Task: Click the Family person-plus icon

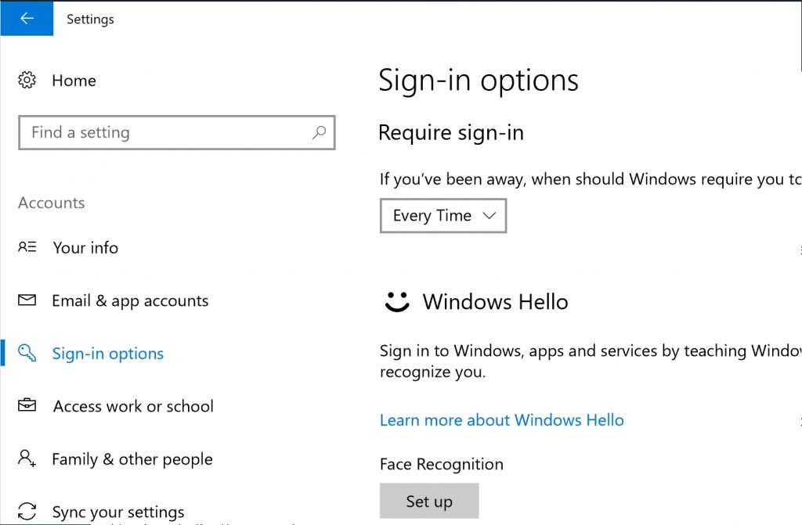Action: pyautogui.click(x=27, y=458)
